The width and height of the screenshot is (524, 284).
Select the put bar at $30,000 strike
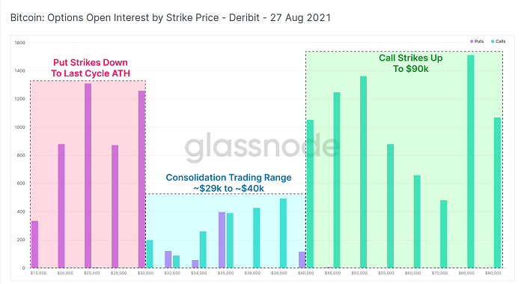pyautogui.click(x=141, y=179)
